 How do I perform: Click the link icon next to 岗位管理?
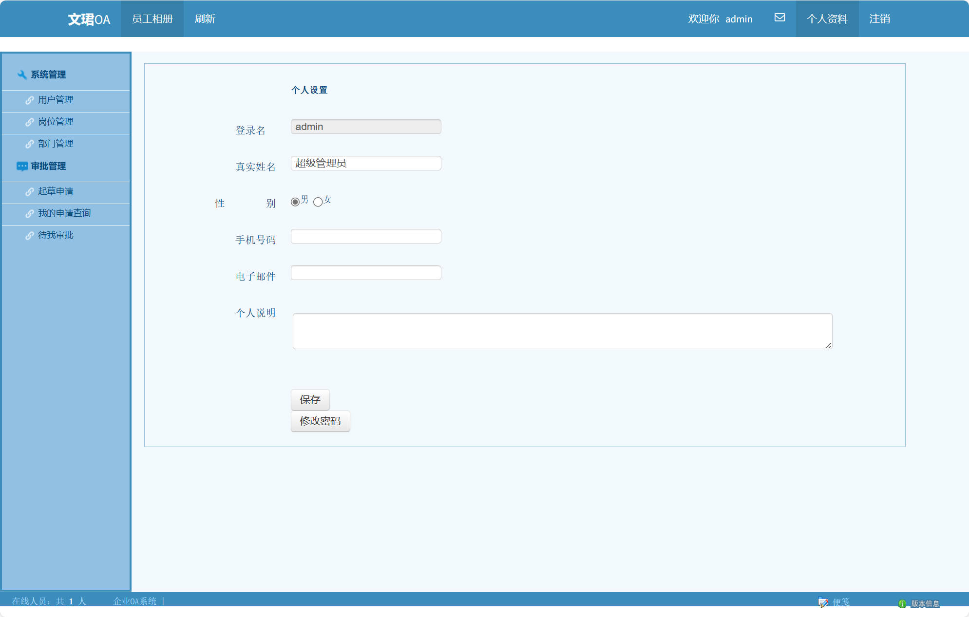pos(30,122)
